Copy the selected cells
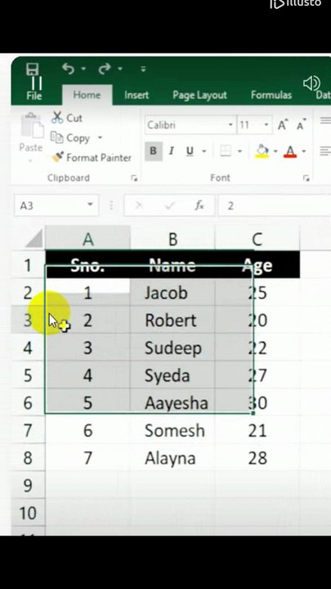Image resolution: width=331 pixels, height=589 pixels. click(70, 138)
